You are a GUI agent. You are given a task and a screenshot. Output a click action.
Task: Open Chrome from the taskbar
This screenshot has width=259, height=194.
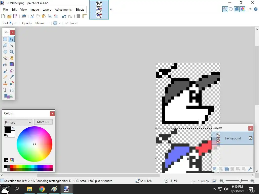point(42,189)
